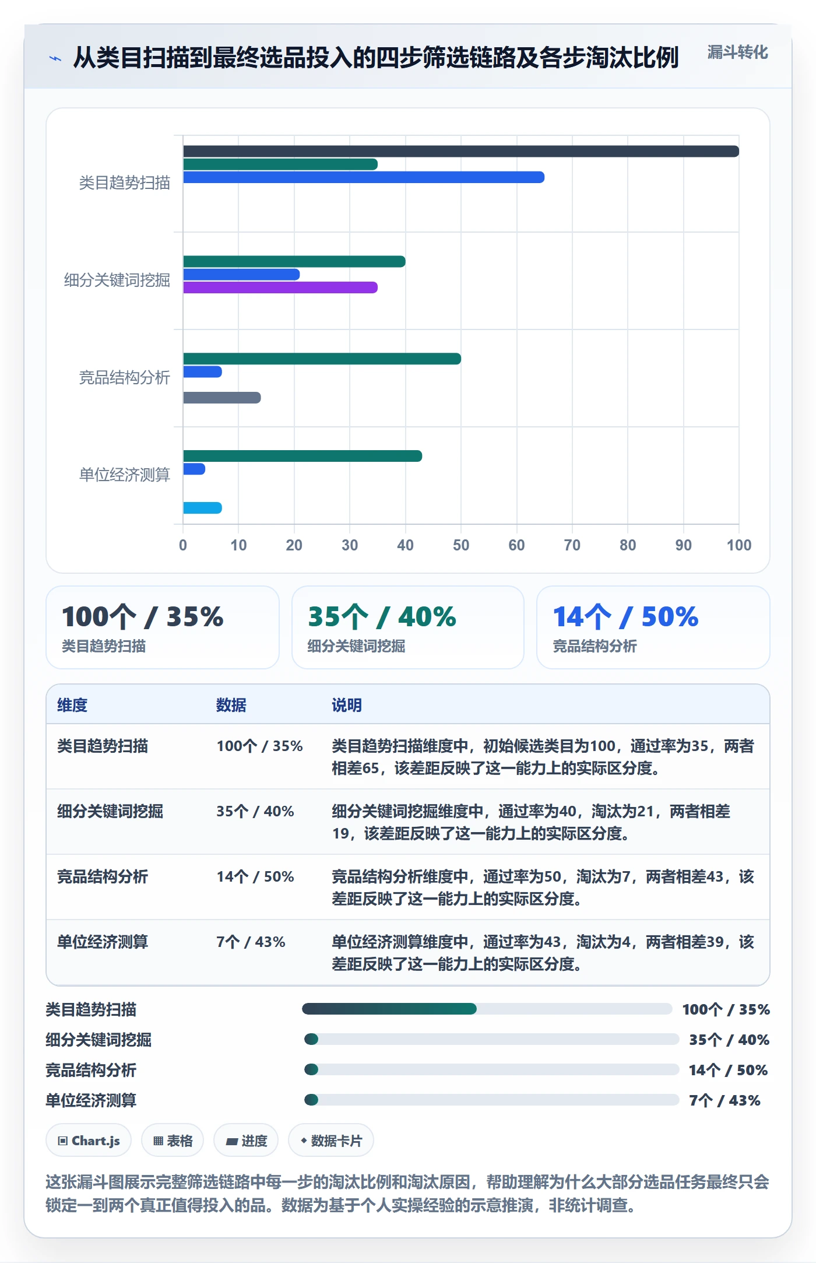Image resolution: width=816 pixels, height=1263 pixels.
Task: Click the dark bar reaching 100 in the chart
Action: pyautogui.click(x=461, y=152)
